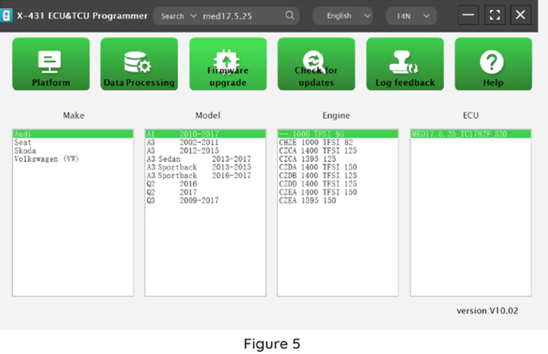
Task: Select model A1 2010-2017
Action: pos(205,134)
